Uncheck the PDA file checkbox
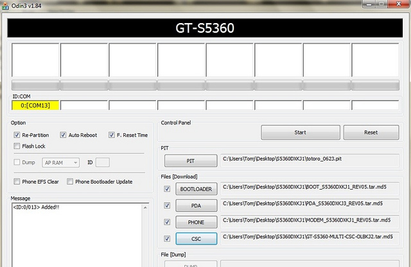 [167, 206]
